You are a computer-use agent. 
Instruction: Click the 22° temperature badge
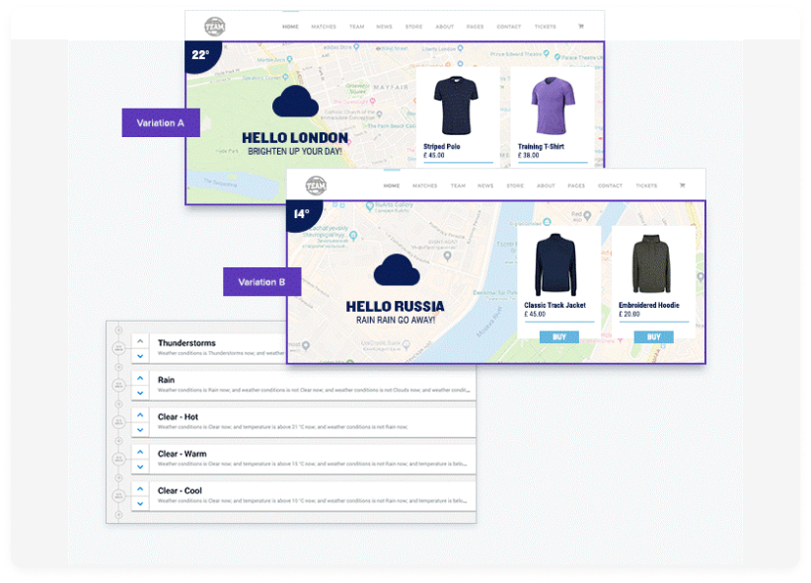coord(201,55)
